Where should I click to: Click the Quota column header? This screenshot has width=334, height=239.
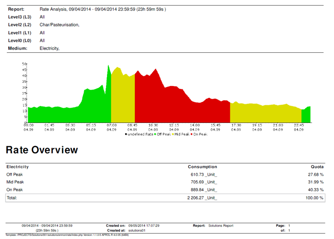tap(317, 167)
